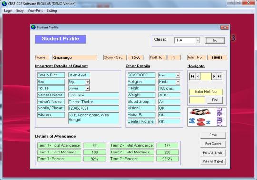Image resolution: width=257 pixels, height=180 pixels.
Task: Click the Weight field showing 42 Kg
Action: point(169,95)
